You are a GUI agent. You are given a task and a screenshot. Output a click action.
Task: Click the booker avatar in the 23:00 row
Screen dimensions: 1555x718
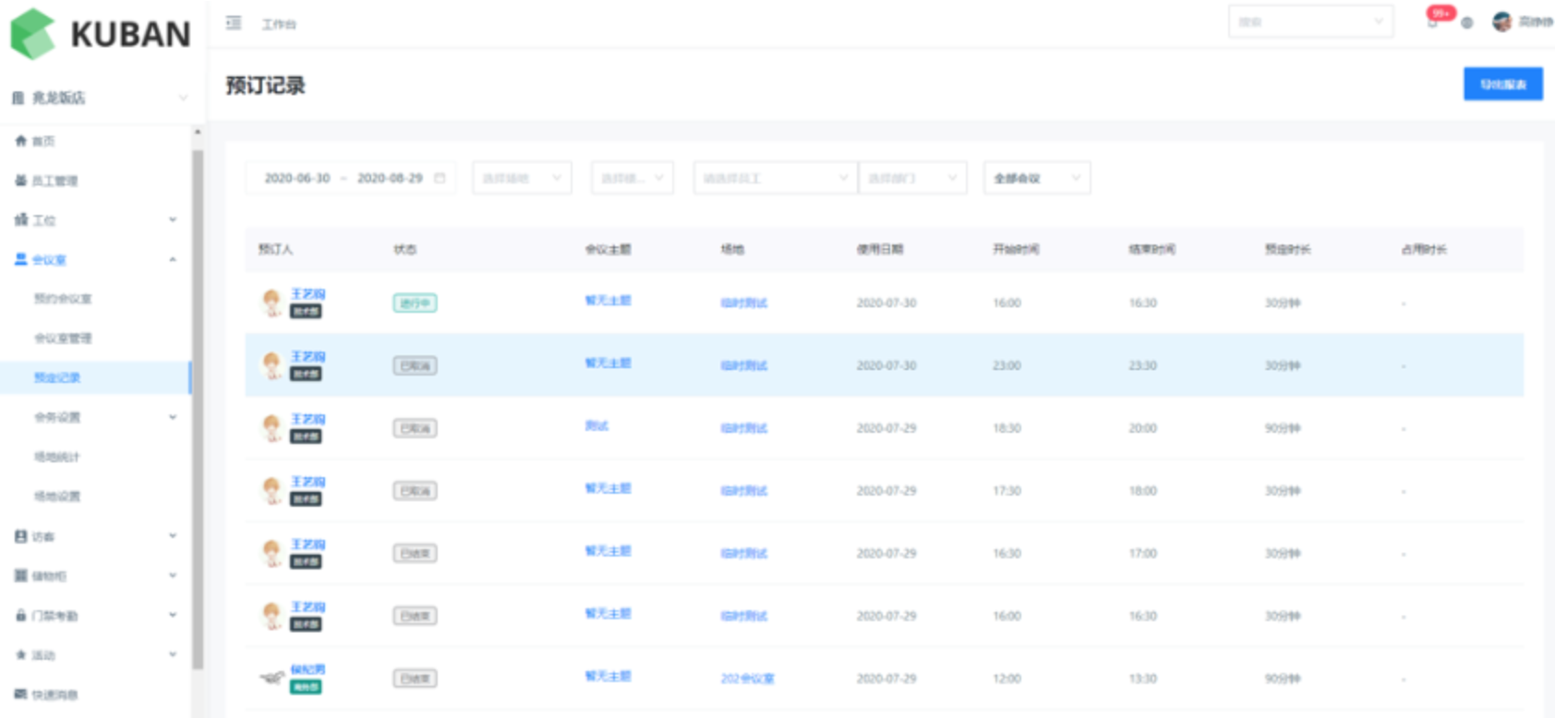271,365
